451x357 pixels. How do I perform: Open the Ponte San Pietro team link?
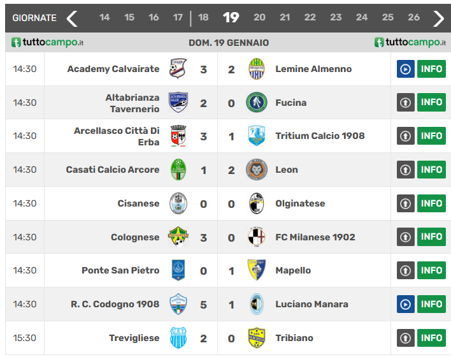coord(120,270)
